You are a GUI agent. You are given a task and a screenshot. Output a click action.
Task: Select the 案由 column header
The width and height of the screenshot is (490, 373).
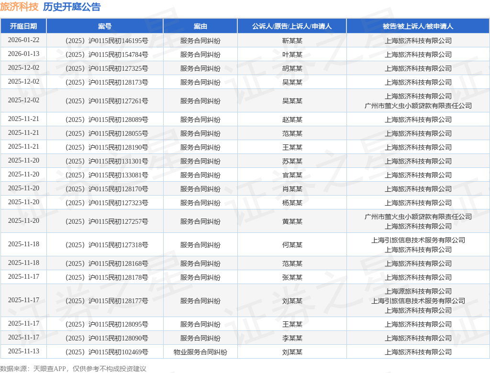[200, 26]
